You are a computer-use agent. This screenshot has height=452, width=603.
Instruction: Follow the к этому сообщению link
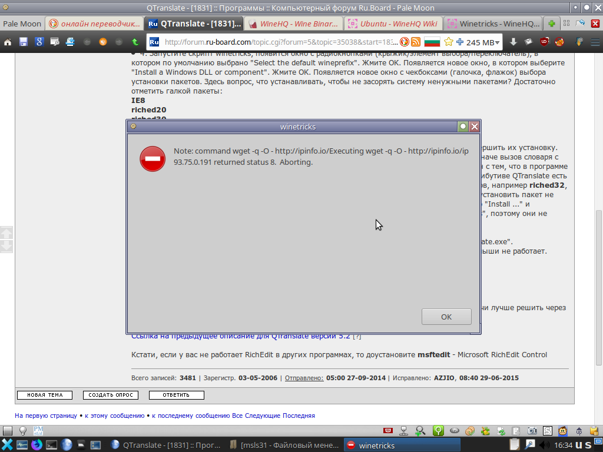click(115, 416)
